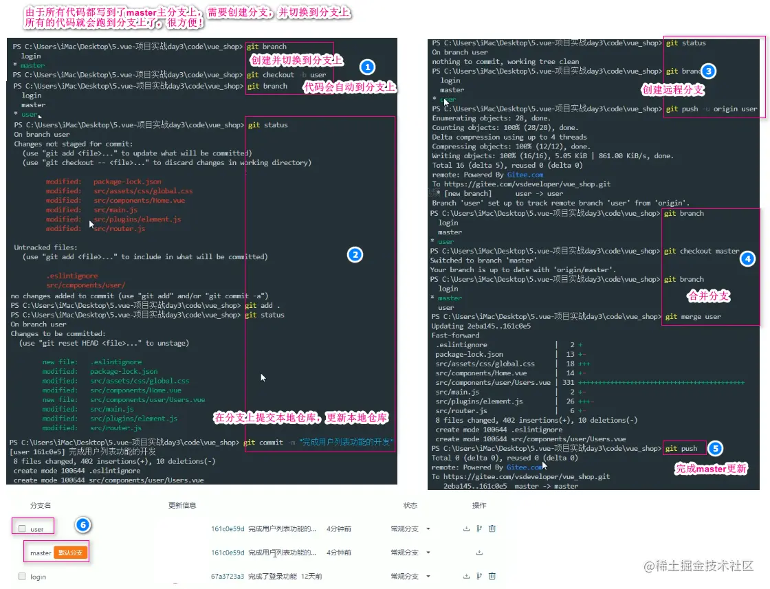
Task: Tick the checkbox beside user branch
Action: pos(22,529)
